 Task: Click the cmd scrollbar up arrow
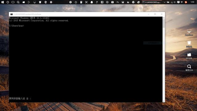click(164, 18)
